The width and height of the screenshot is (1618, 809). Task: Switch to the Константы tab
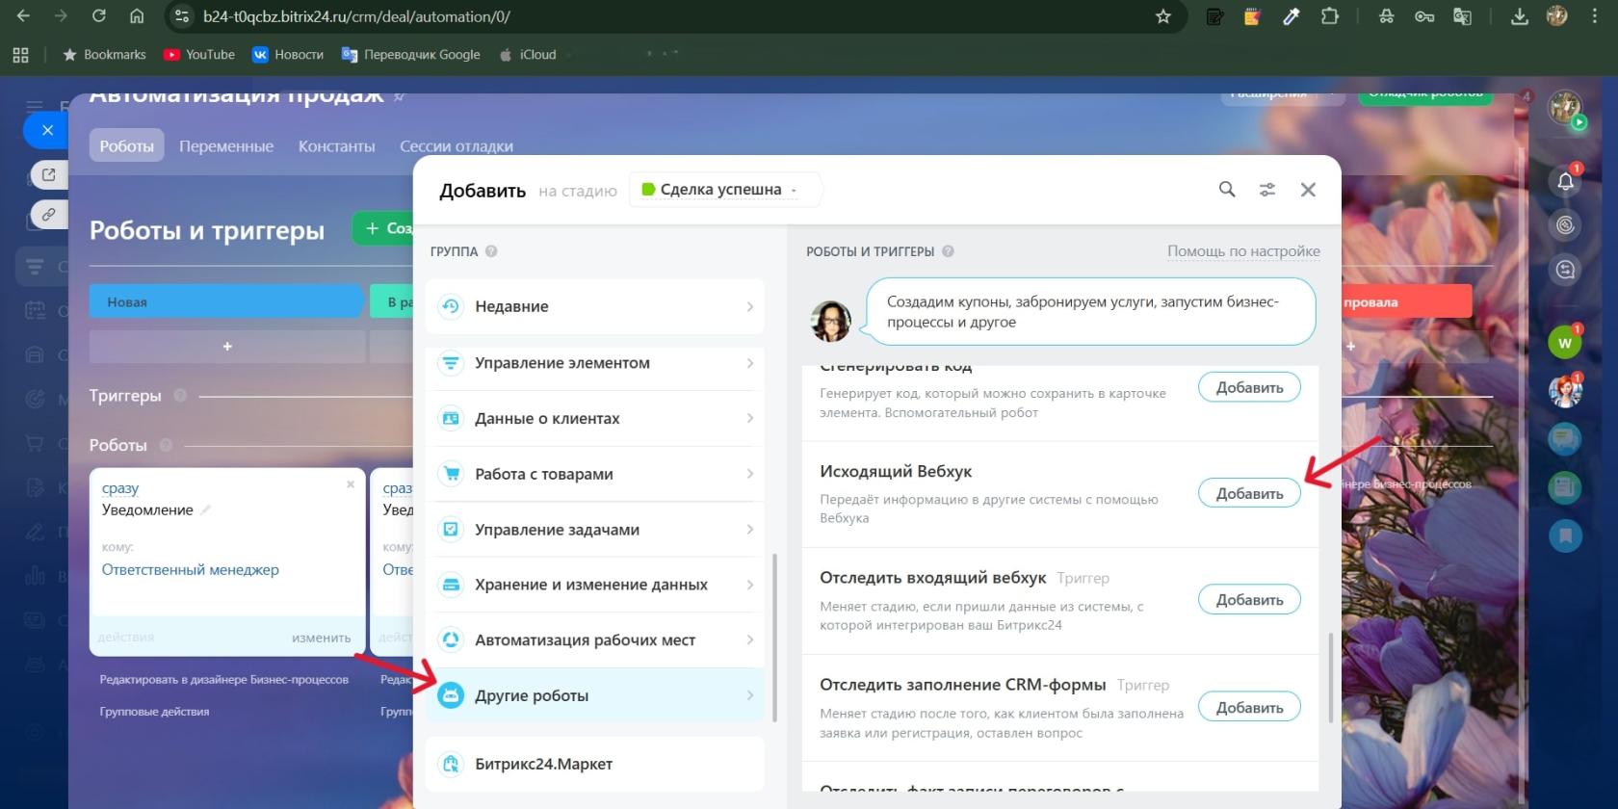click(336, 146)
